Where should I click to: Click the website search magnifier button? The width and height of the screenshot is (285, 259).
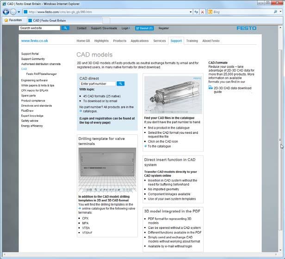65,28
